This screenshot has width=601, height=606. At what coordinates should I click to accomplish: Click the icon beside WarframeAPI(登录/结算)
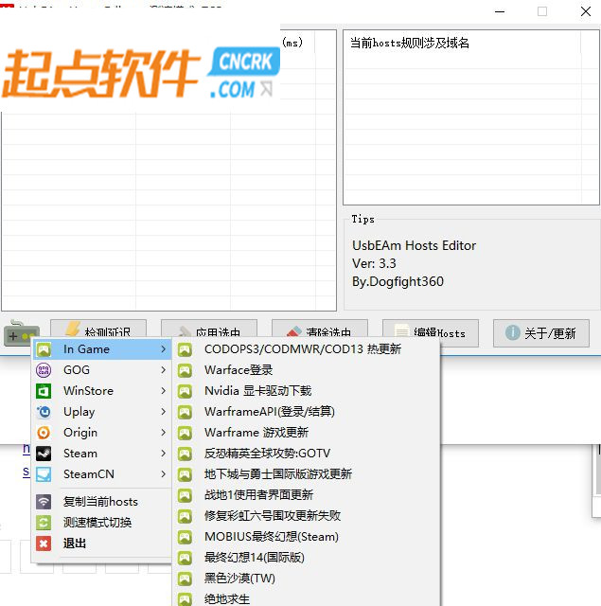tap(185, 413)
